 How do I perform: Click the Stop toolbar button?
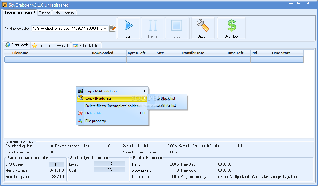[x=177, y=28]
